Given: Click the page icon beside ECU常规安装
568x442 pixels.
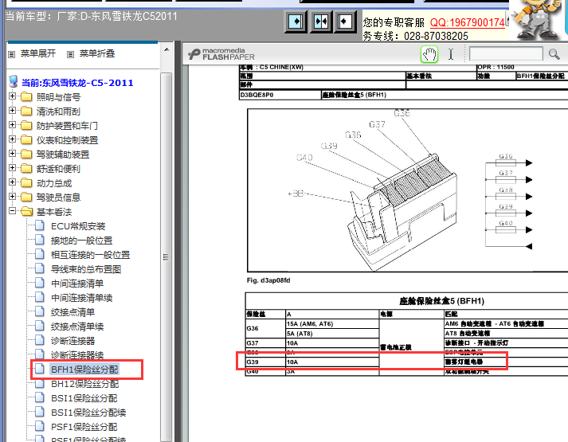Looking at the screenshot, I should (x=40, y=225).
